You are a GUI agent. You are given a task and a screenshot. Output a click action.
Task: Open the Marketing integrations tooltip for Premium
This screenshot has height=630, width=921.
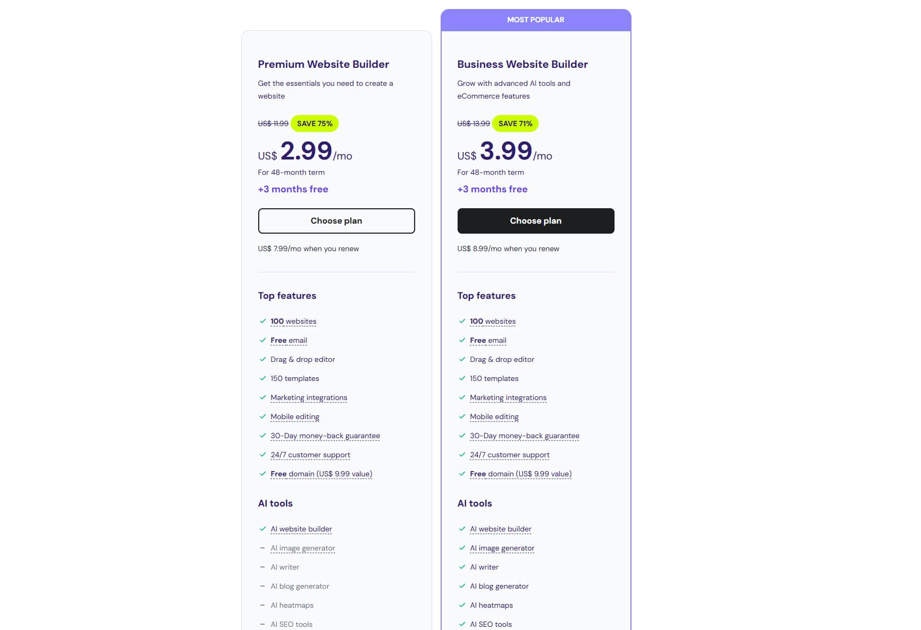coord(309,397)
